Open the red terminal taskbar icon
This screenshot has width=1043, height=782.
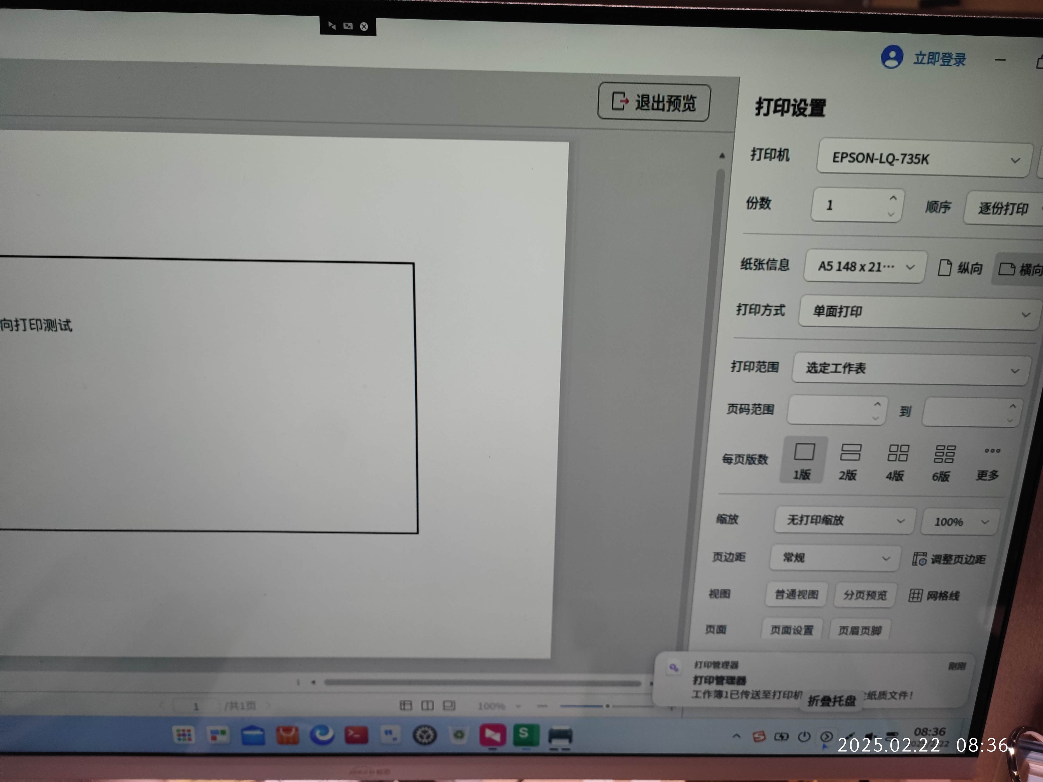356,735
